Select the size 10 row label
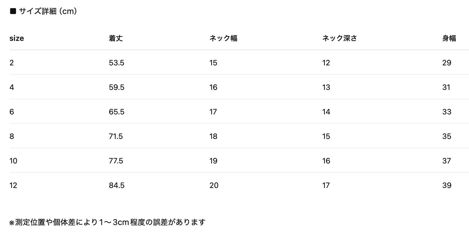Viewport: 469px width, 237px height. (13, 161)
